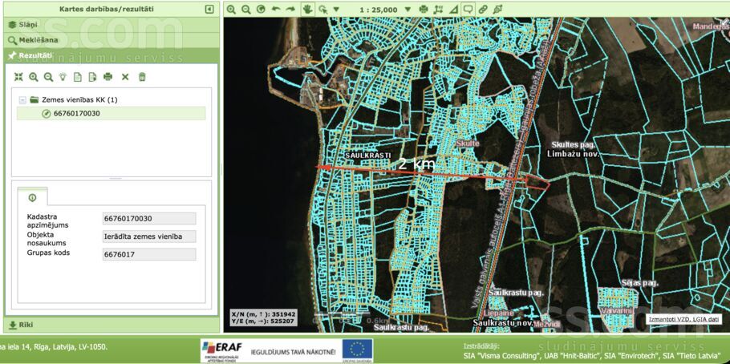
Task: Toggle the map tips speech bubble
Action: [x=468, y=10]
